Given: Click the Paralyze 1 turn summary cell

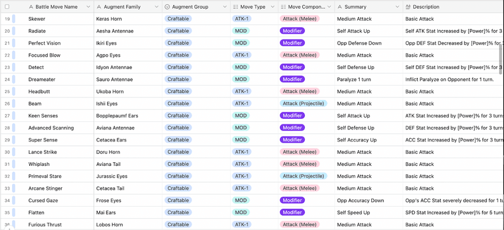Looking at the screenshot, I should pyautogui.click(x=369, y=80).
